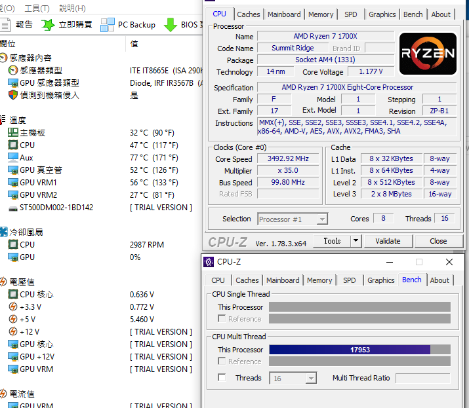Click the +3.3 V voltage bolt icon
The image size is (469, 408).
click(13, 306)
